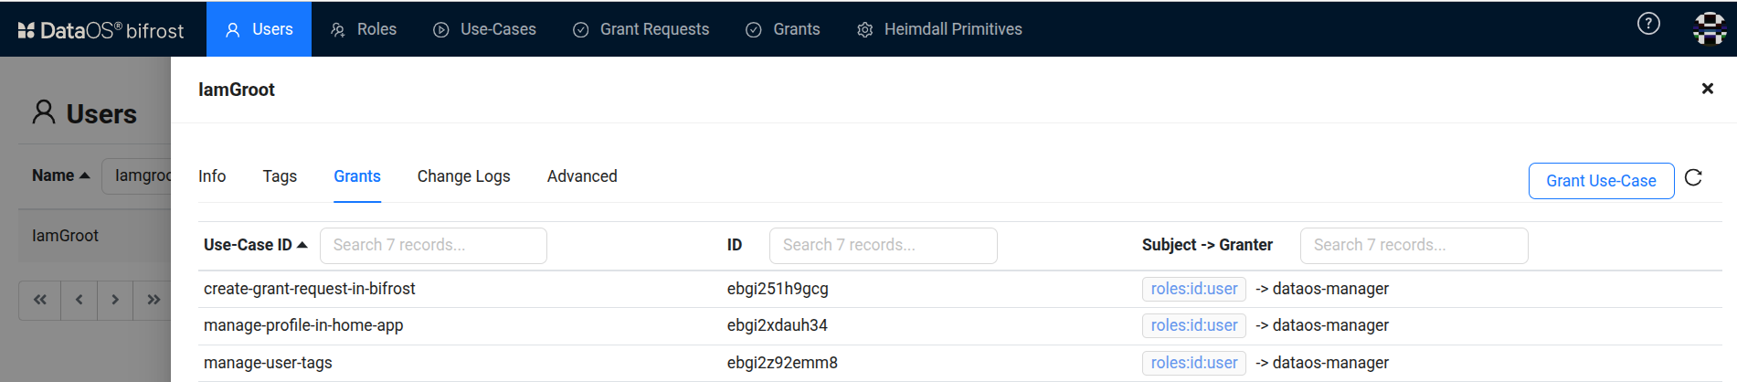Close the IamGroot panel
Screen dimensions: 1737x382
coord(1707,89)
